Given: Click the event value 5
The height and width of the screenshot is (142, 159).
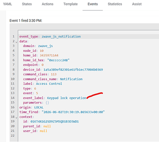Looking at the screenshot, I should pos(37,93).
